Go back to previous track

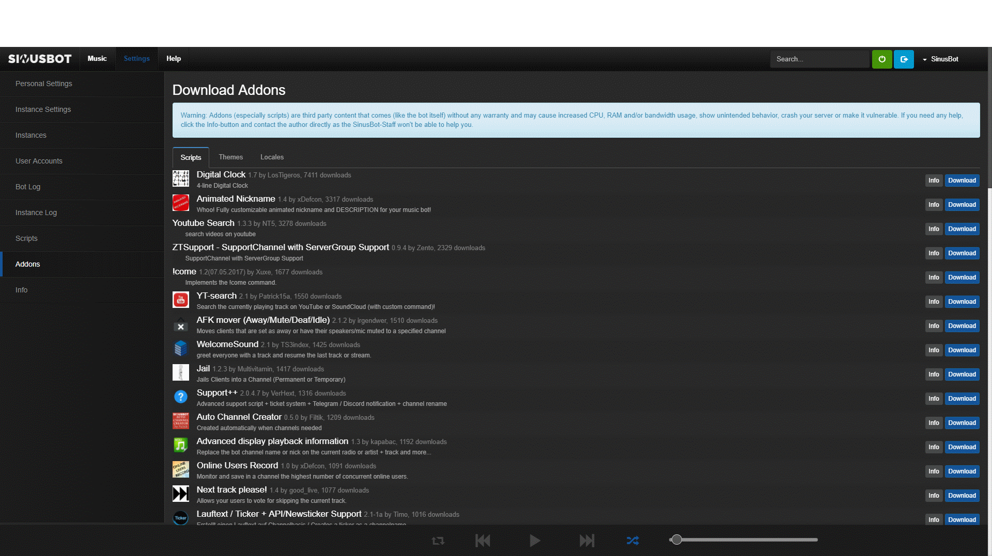coord(483,541)
